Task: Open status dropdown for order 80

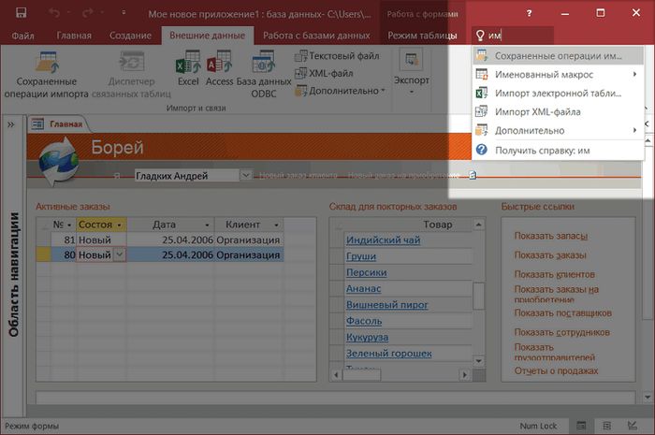Action: tap(119, 254)
